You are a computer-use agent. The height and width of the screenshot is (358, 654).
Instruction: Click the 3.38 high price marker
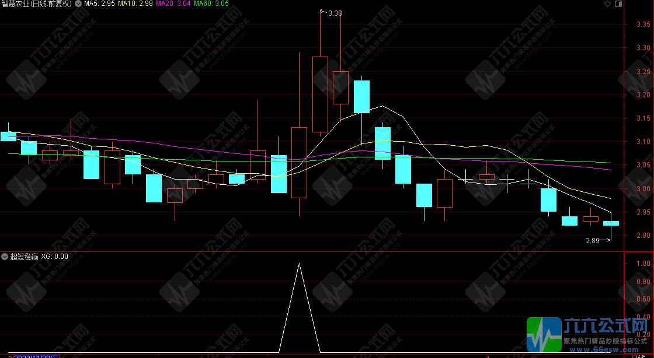click(x=335, y=13)
